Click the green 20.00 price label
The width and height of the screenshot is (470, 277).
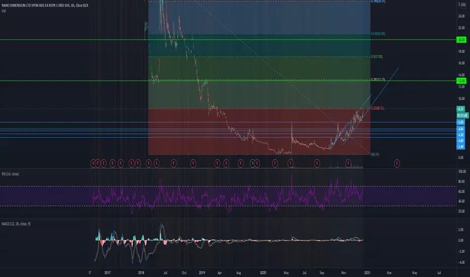coord(461,39)
